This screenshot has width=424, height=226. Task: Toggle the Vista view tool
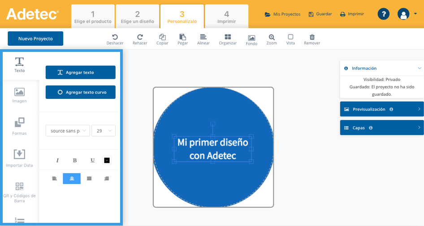pos(290,39)
